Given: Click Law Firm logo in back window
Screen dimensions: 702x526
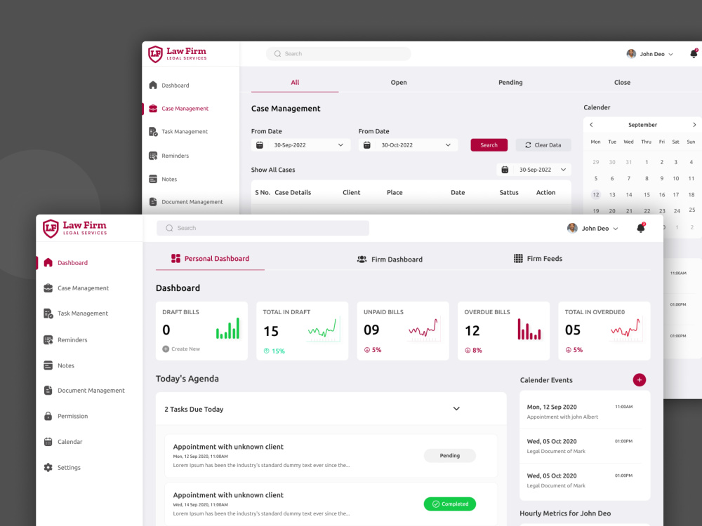Looking at the screenshot, I should 178,54.
